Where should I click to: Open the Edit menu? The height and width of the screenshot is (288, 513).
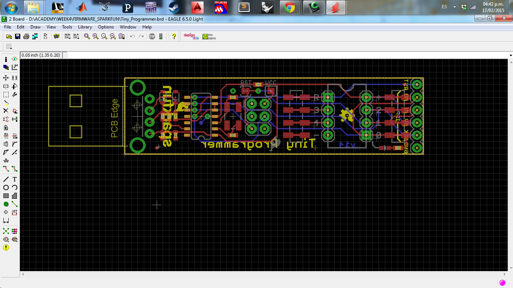[x=21, y=27]
